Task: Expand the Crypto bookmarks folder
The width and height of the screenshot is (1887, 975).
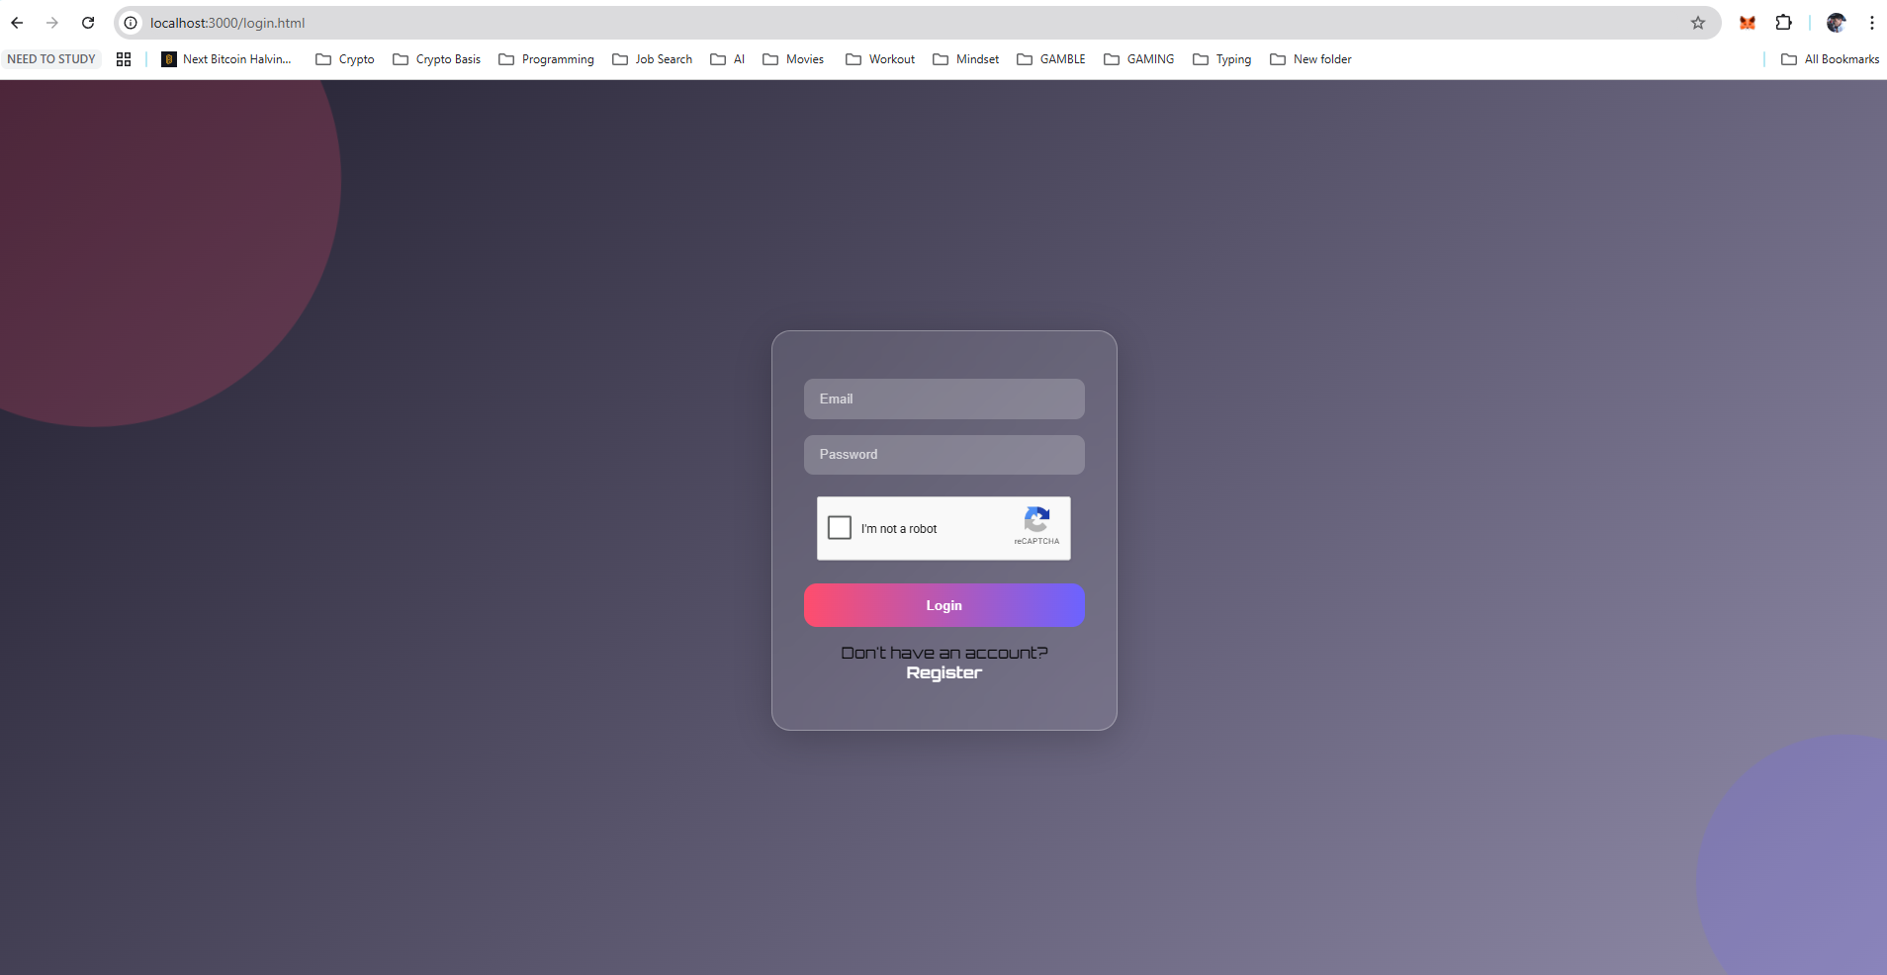Action: [345, 59]
